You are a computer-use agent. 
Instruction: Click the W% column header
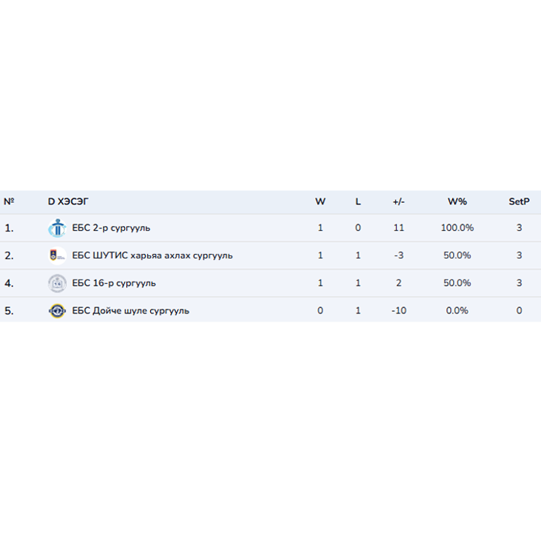[457, 201]
